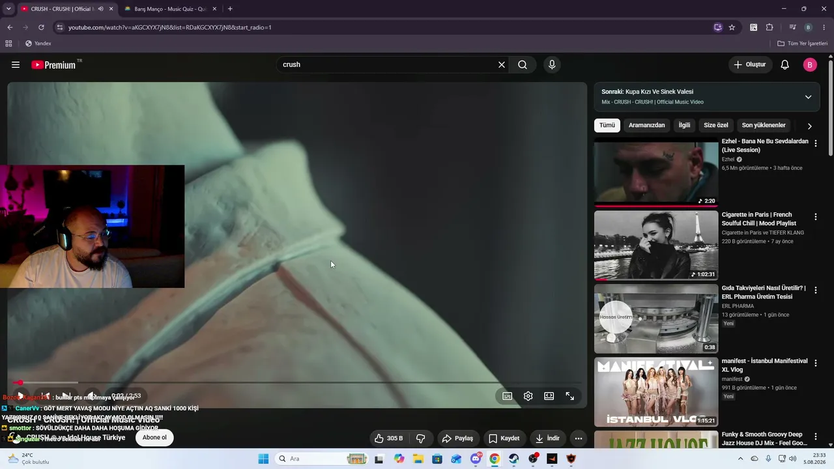The height and width of the screenshot is (469, 834).
Task: Seek on the video progress bar
Action: [x=296, y=383]
